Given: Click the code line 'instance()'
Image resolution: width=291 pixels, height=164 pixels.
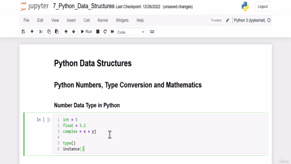Looking at the screenshot, I should coord(74,149).
